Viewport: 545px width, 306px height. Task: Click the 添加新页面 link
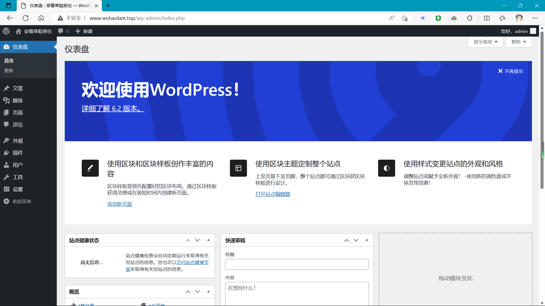point(120,204)
